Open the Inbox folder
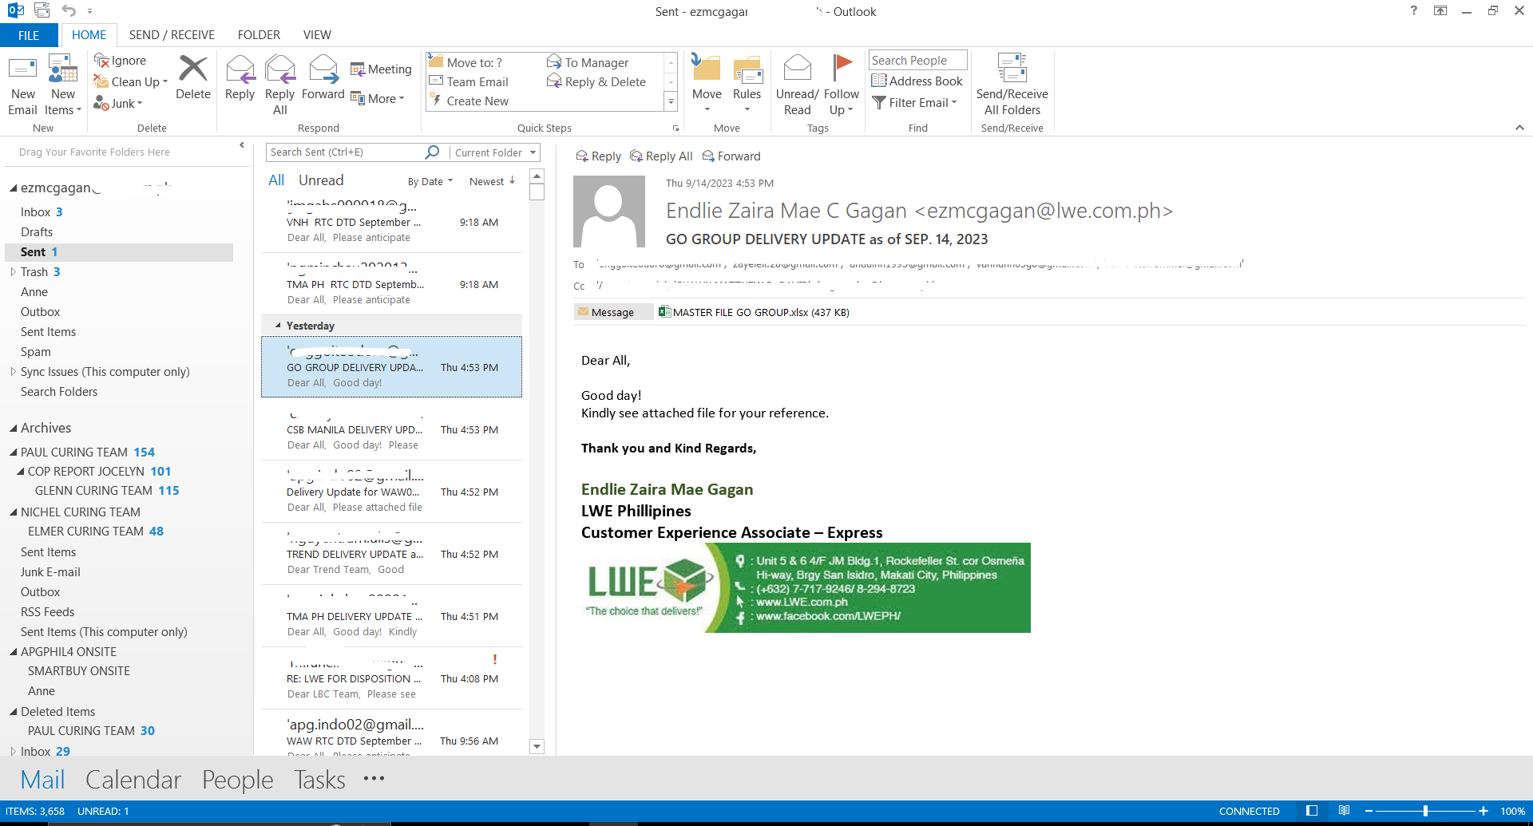Viewport: 1533px width, 826px height. 35,212
